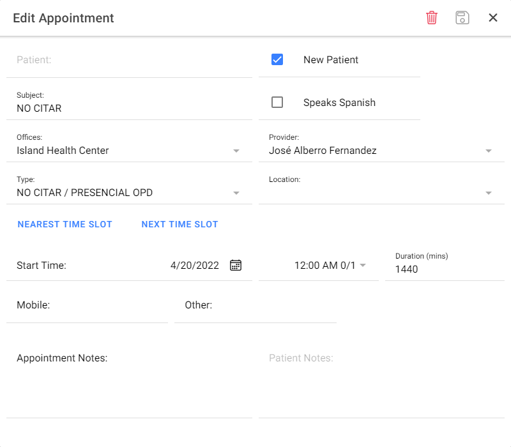The width and height of the screenshot is (511, 447).
Task: Close the Edit Appointment dialog
Action: pyautogui.click(x=492, y=18)
